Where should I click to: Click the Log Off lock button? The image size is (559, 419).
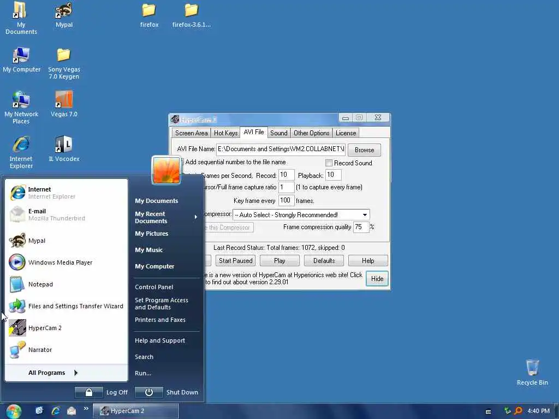pos(89,392)
